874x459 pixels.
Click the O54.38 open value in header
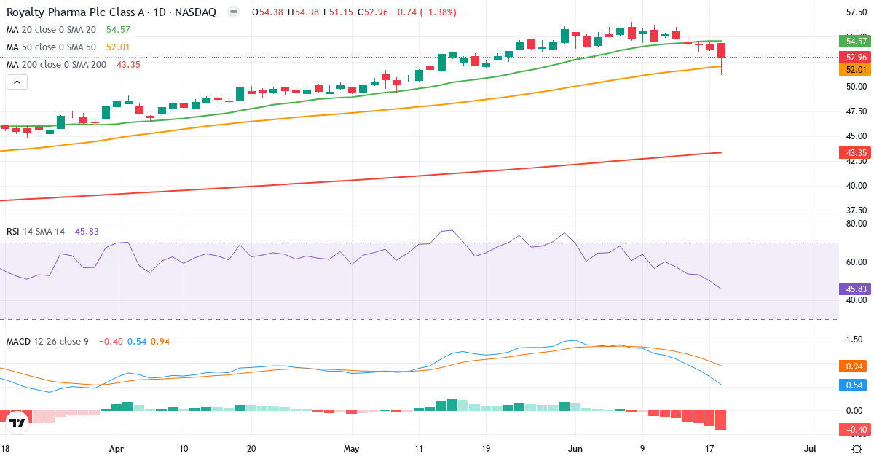coord(267,12)
